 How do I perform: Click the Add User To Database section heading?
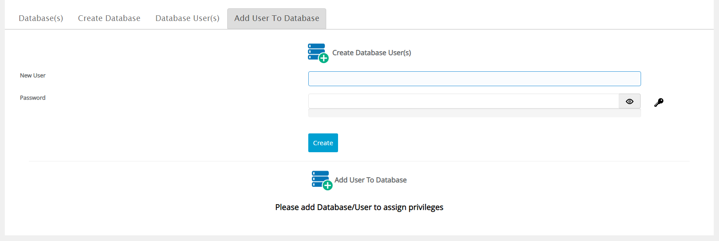pos(370,180)
